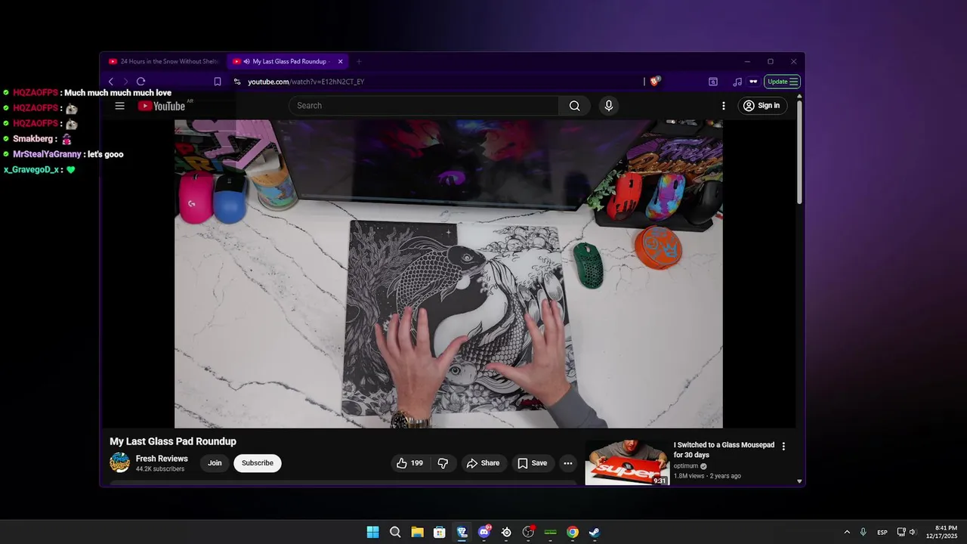The height and width of the screenshot is (544, 967).
Task: Open the Brave wallet glasses icon
Action: click(x=753, y=82)
